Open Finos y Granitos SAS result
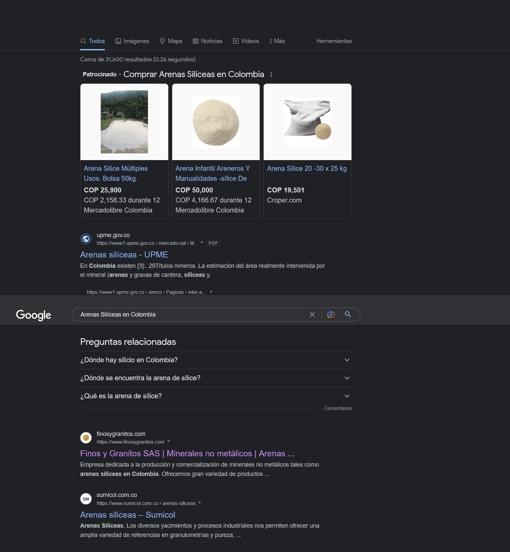 tap(187, 454)
